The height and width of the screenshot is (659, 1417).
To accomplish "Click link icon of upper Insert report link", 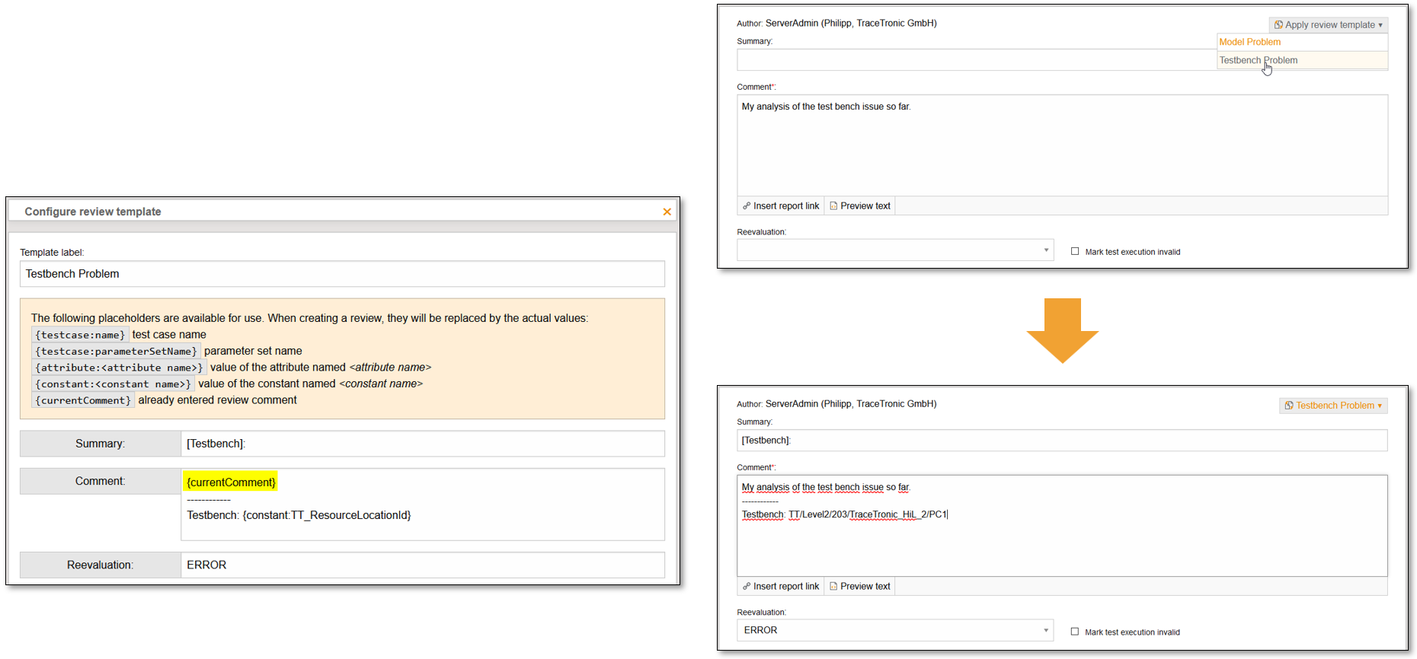I will [747, 206].
